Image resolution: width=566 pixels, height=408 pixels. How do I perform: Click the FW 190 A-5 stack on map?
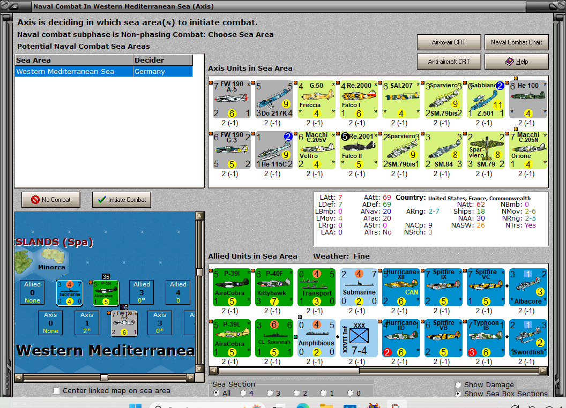(x=124, y=323)
